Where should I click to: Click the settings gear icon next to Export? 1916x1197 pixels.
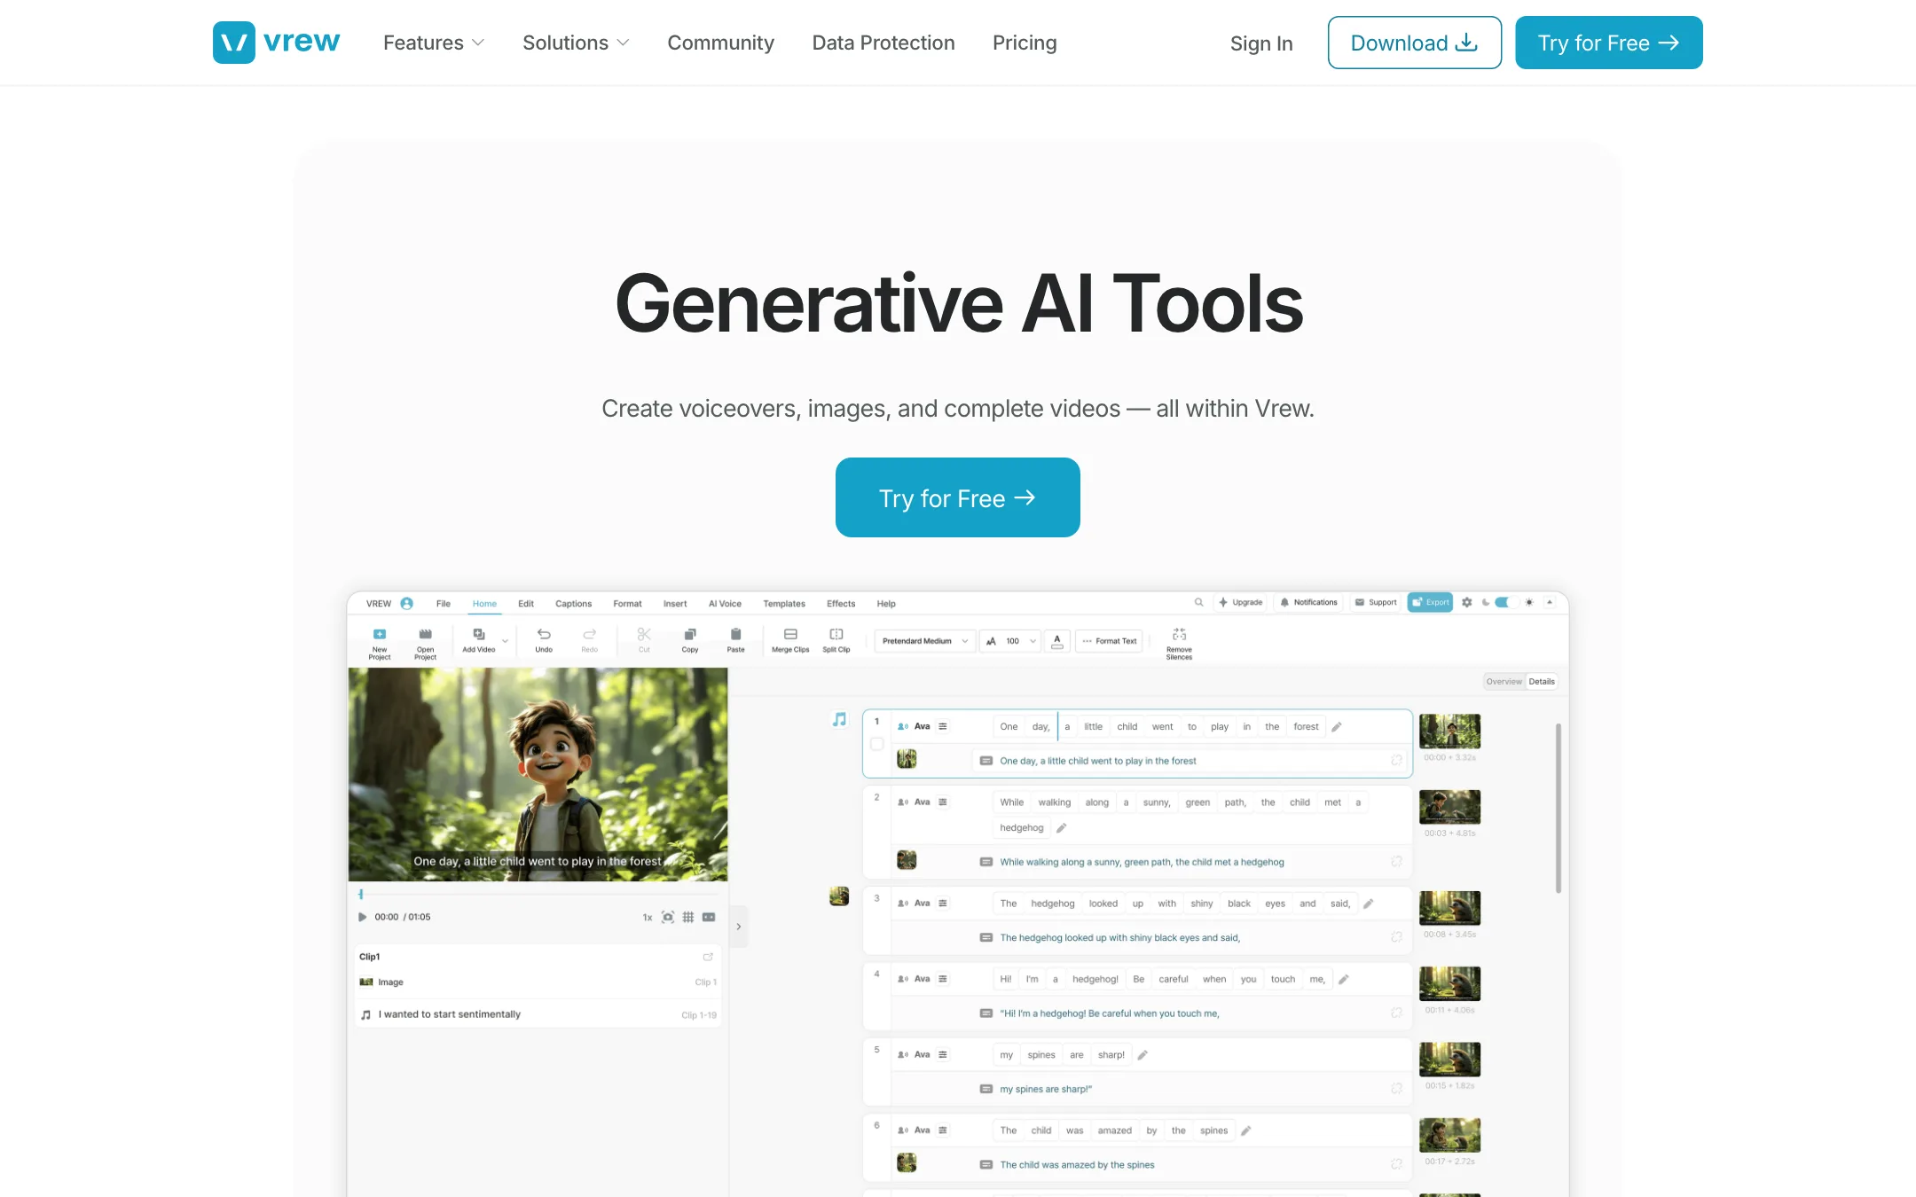pos(1467,602)
